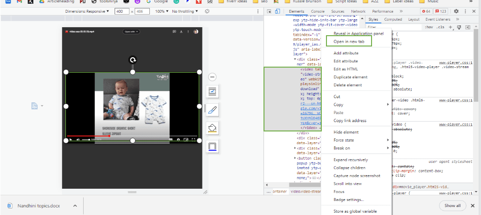This screenshot has width=481, height=215.
Task: Play the video with the play button
Action: (x=70, y=139)
